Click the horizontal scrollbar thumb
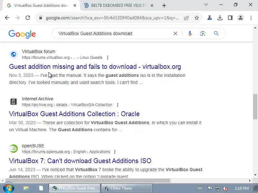The image size is (258, 193). click(87, 181)
